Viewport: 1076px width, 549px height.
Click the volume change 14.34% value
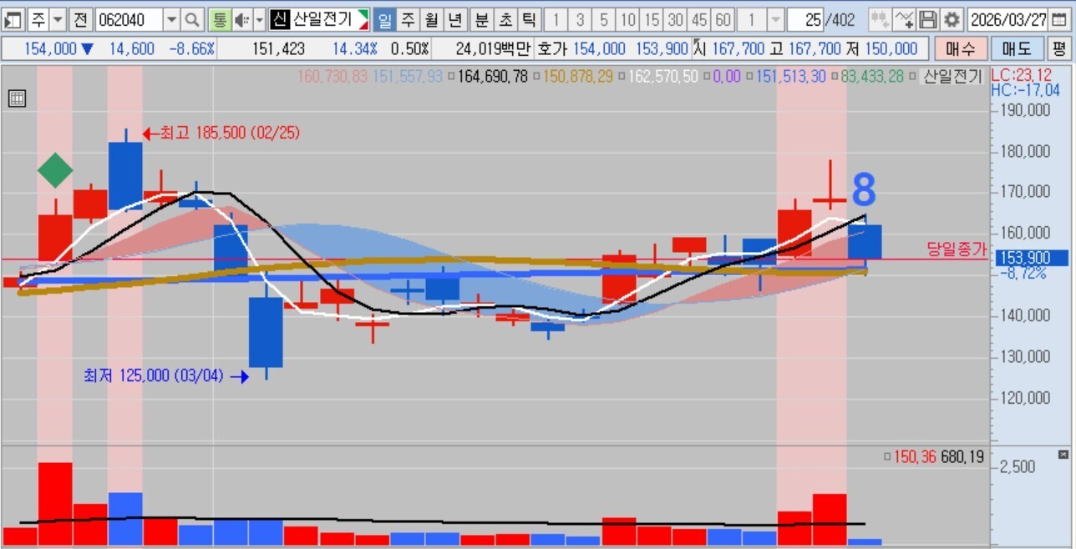coord(355,49)
